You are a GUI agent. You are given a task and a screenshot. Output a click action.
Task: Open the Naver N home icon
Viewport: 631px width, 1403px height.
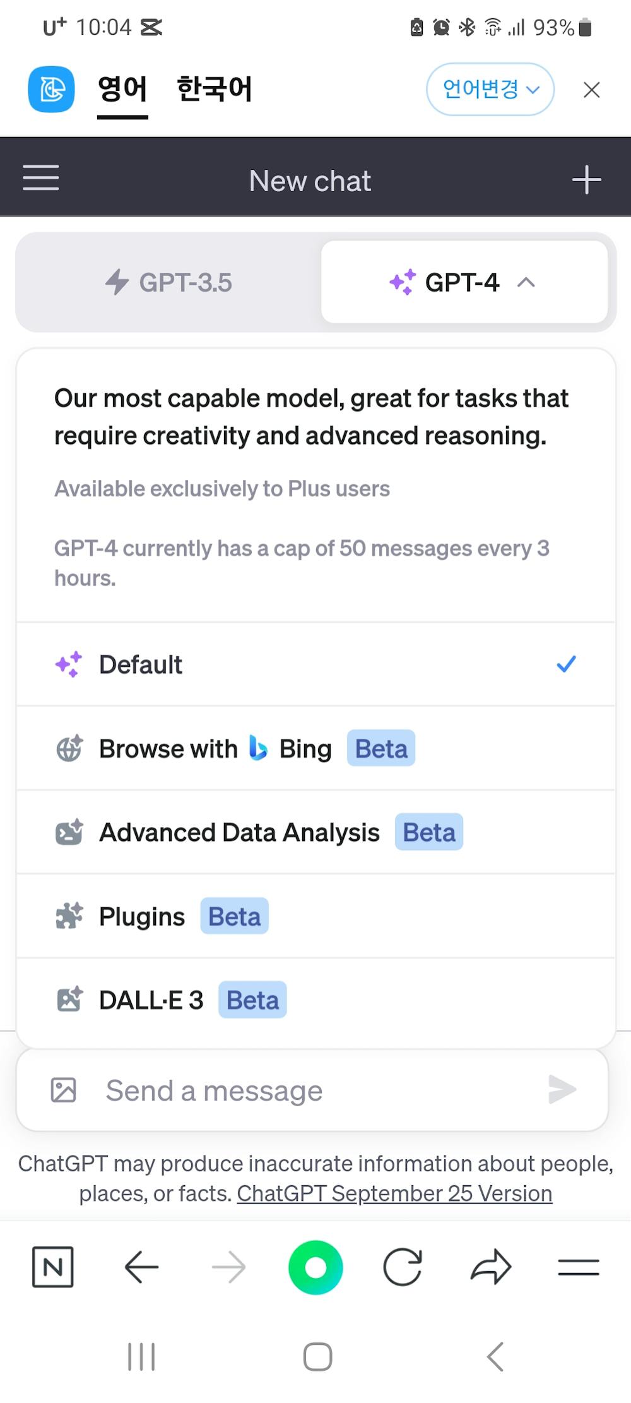click(52, 1267)
